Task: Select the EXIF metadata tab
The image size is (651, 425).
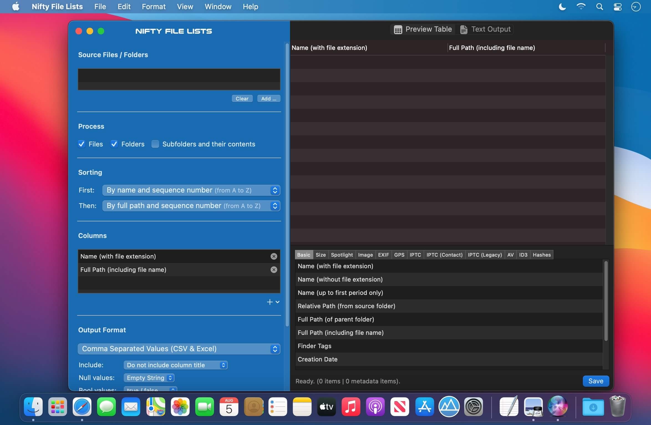Action: pyautogui.click(x=383, y=255)
